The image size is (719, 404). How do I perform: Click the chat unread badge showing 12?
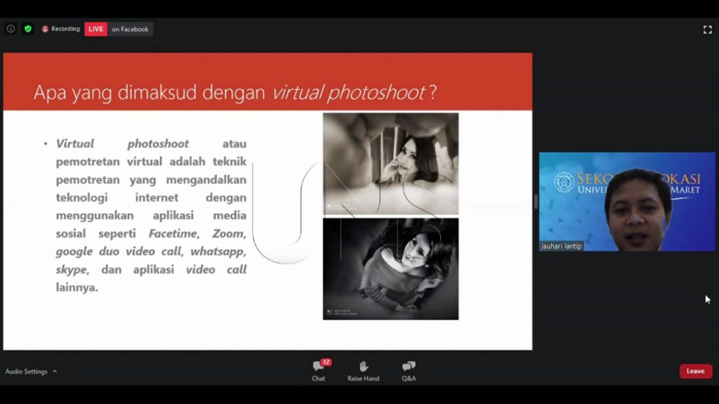point(326,363)
